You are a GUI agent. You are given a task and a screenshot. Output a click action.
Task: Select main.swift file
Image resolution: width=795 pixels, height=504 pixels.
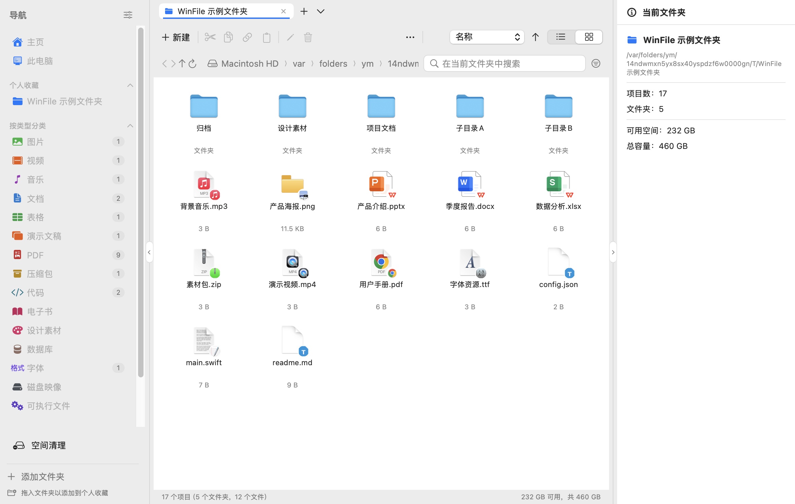coord(204,357)
